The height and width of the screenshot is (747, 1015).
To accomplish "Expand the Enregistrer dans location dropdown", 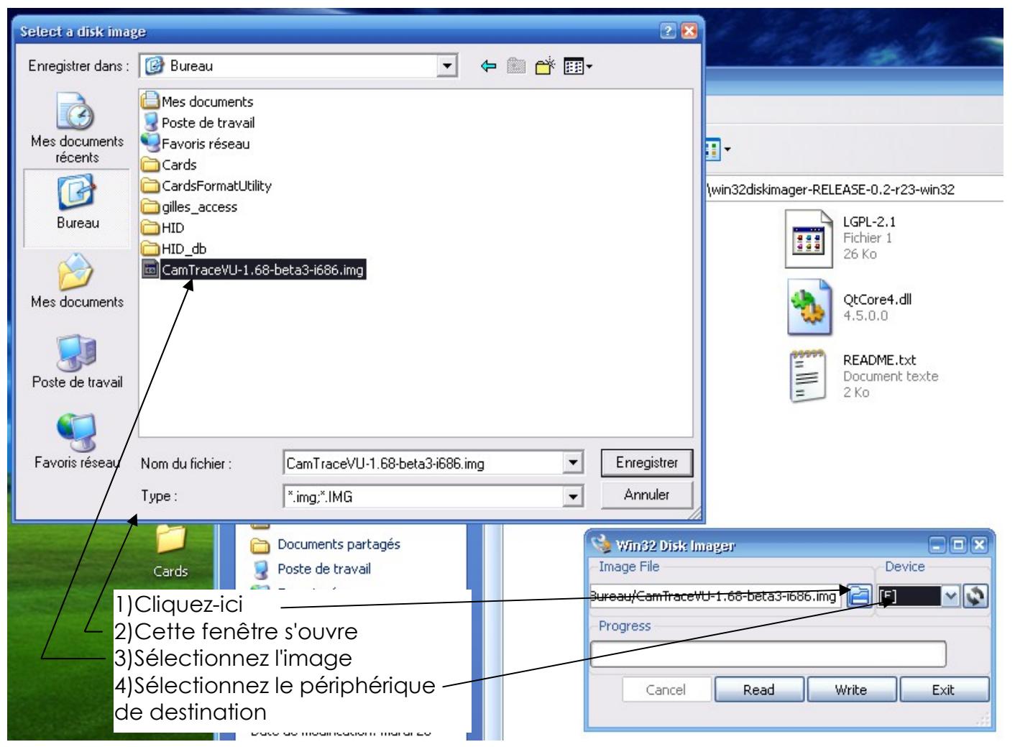I will point(449,66).
